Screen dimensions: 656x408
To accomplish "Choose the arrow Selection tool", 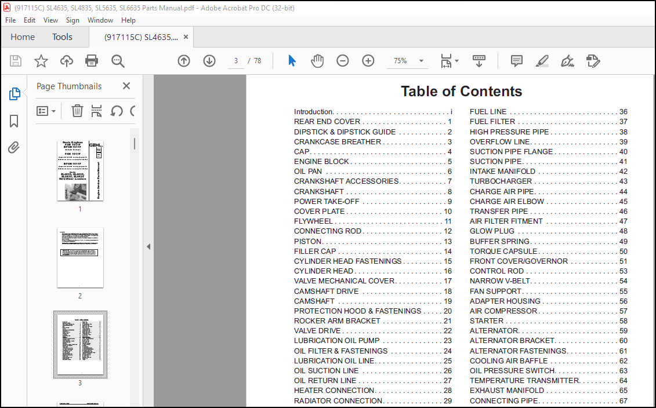I will click(292, 61).
